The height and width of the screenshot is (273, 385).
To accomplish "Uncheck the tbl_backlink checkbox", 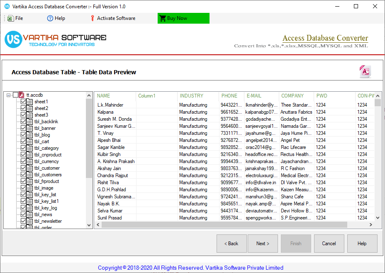I will tap(24, 122).
